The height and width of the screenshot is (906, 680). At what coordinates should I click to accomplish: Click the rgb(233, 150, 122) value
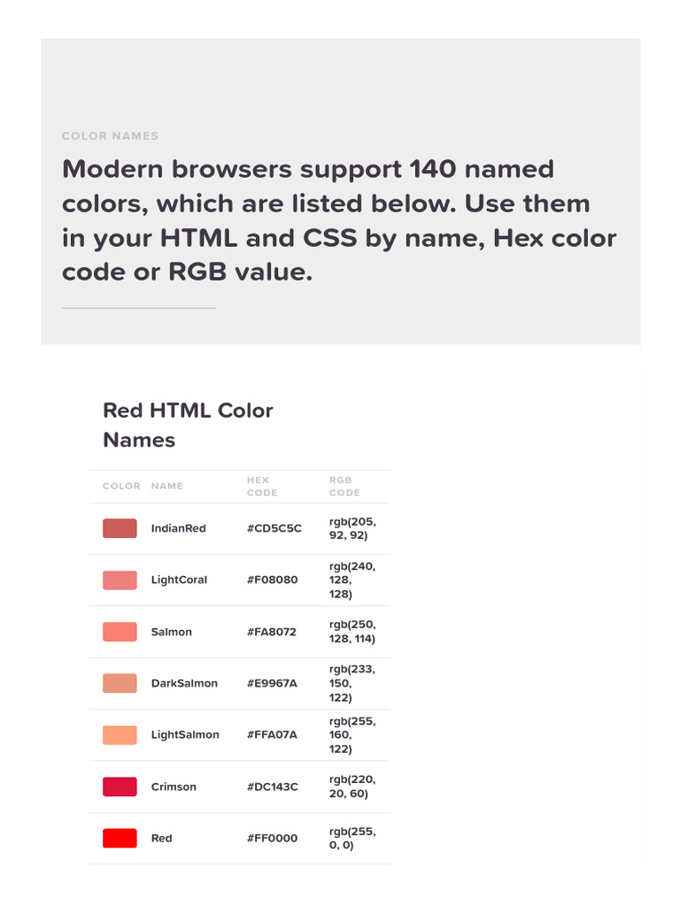[x=352, y=683]
